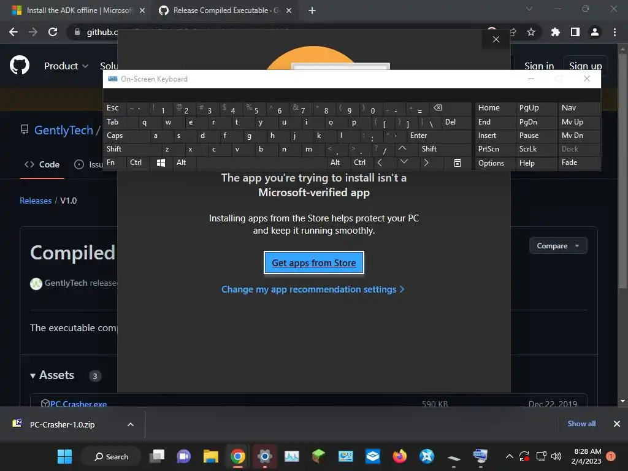Click down arrow key on On-Screen Keyboard
628x471 pixels.
pos(404,162)
